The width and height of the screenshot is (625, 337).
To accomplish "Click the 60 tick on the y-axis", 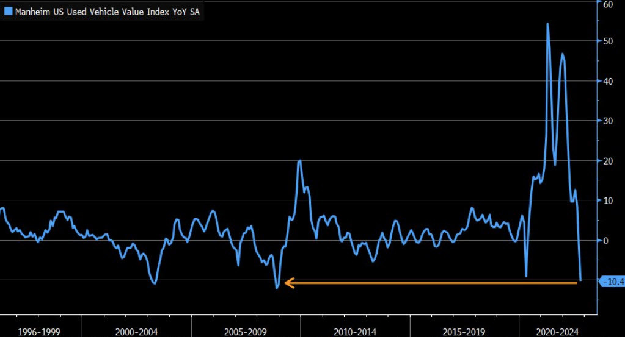I will [x=608, y=4].
